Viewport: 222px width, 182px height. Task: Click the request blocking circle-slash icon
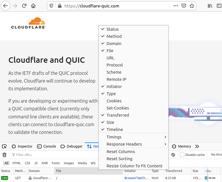173,155
